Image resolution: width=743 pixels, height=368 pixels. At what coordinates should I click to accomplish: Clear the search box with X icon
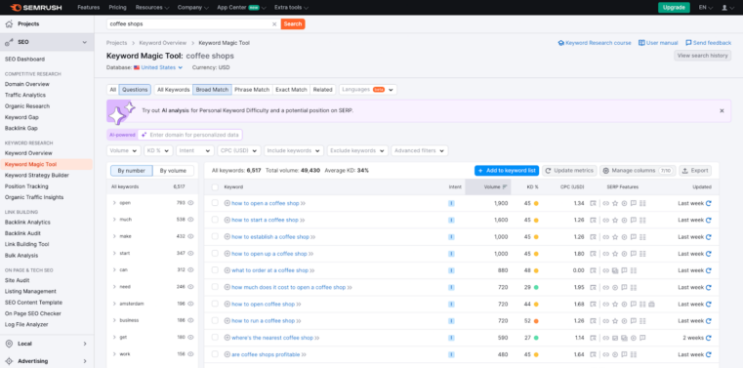274,23
